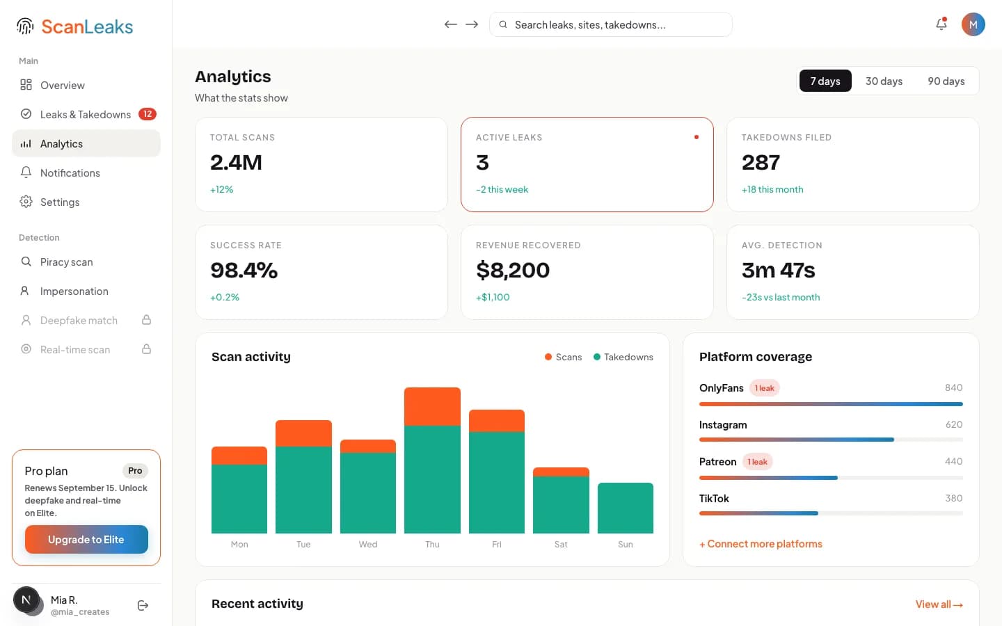
Task: Click the Upgrade to Elite button
Action: pyautogui.click(x=86, y=540)
